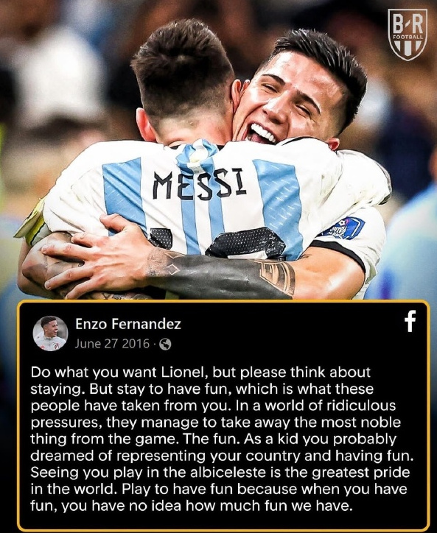
Task: Open the Enzo Fernandez profile name link
Action: click(x=128, y=324)
